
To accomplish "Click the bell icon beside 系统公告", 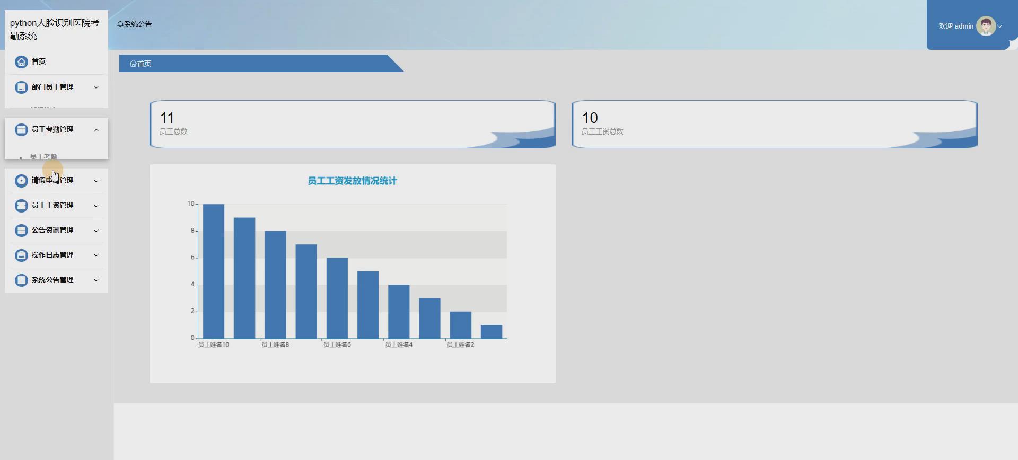I will click(x=120, y=24).
